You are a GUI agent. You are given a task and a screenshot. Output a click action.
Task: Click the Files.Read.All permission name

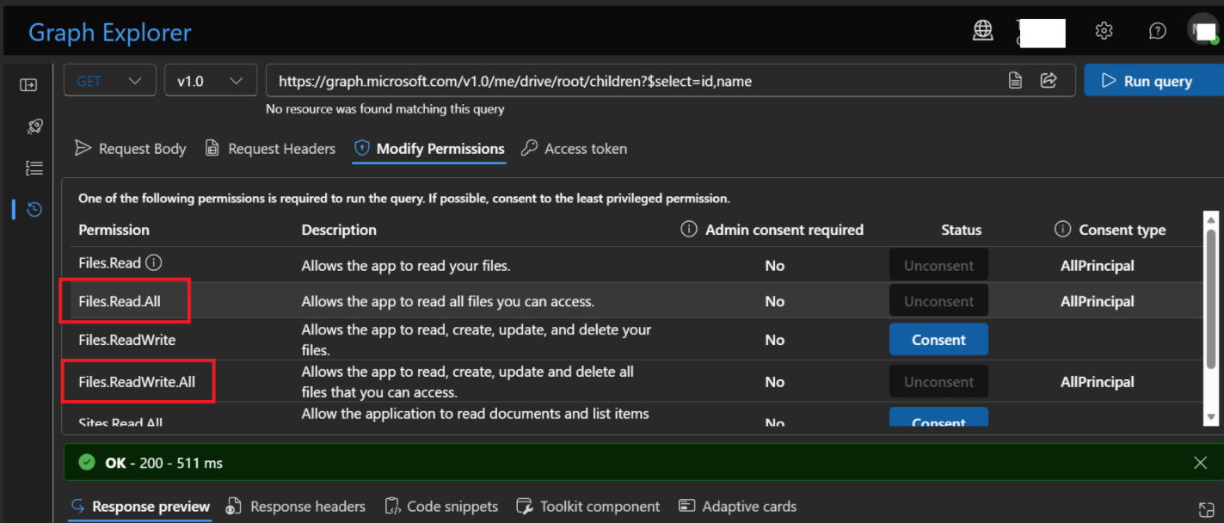tap(120, 301)
